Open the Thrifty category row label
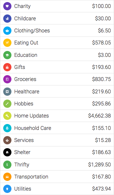114x195 pixels. point(22,165)
